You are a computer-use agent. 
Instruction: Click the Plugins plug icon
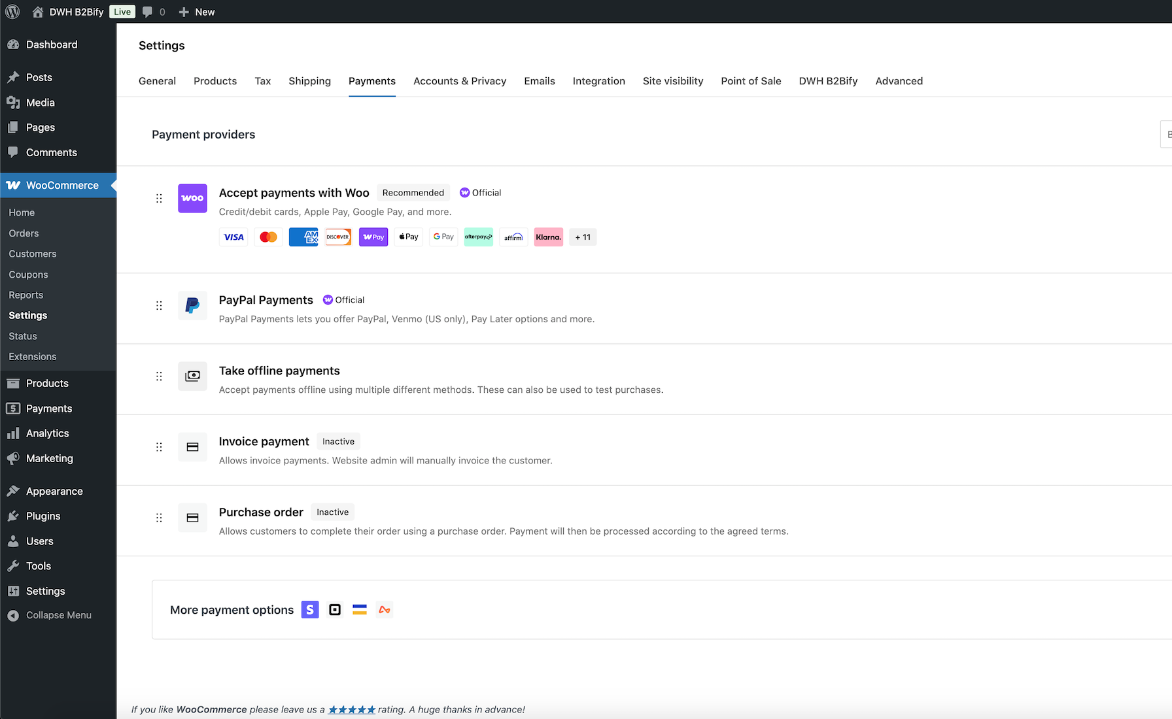pos(13,516)
